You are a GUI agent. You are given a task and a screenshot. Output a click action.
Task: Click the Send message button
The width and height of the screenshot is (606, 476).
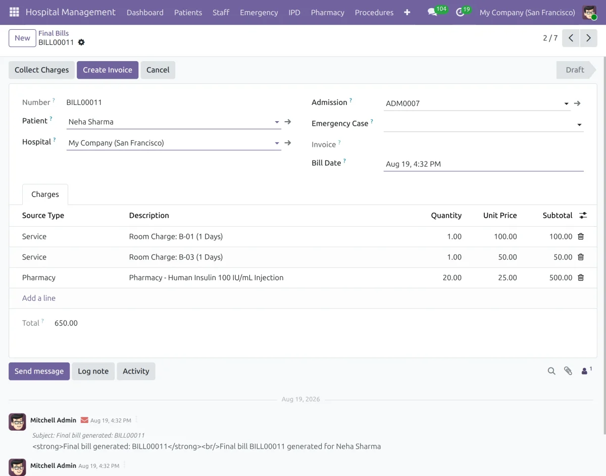(x=39, y=371)
